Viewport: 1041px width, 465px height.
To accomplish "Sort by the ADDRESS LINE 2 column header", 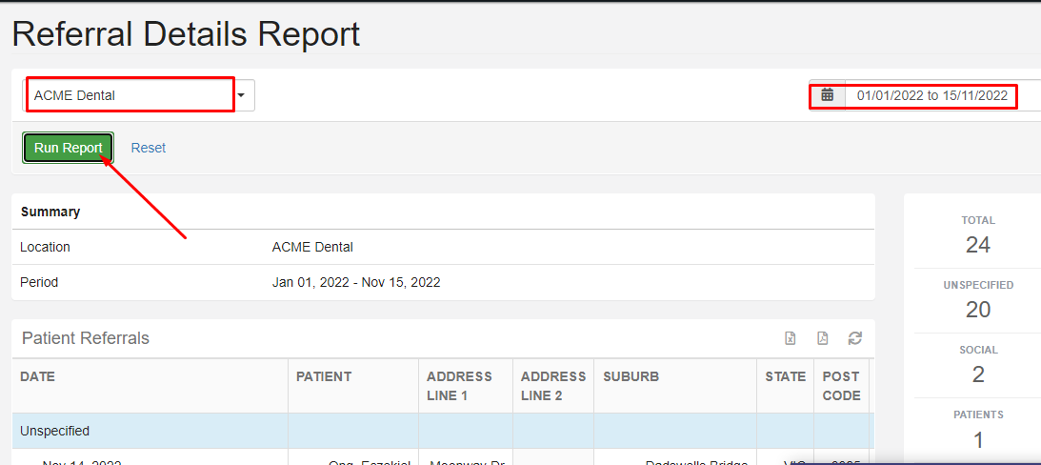I will (x=553, y=386).
